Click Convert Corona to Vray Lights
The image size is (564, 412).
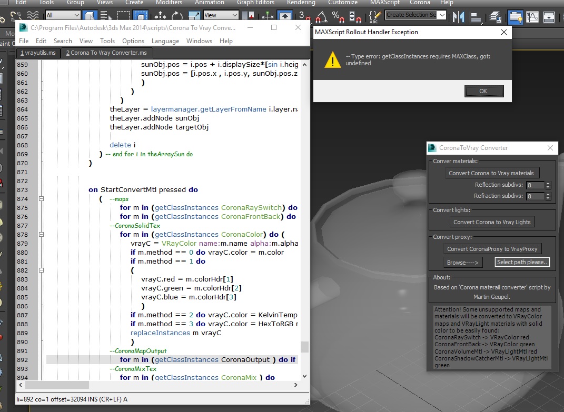pos(492,222)
